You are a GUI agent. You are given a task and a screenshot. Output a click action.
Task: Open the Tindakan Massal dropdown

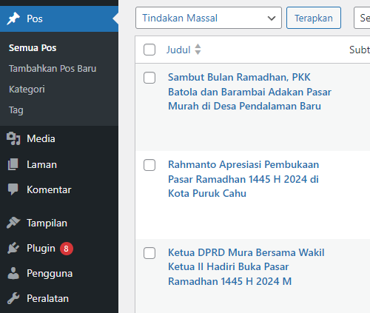(209, 18)
